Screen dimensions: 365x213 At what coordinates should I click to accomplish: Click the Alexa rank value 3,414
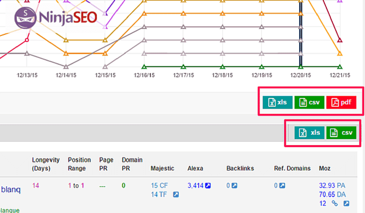coord(195,186)
